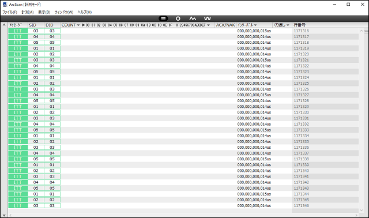The width and height of the screenshot is (369, 218).
Task: Click the table vertical scrollbar up arrow
Action: point(362,31)
